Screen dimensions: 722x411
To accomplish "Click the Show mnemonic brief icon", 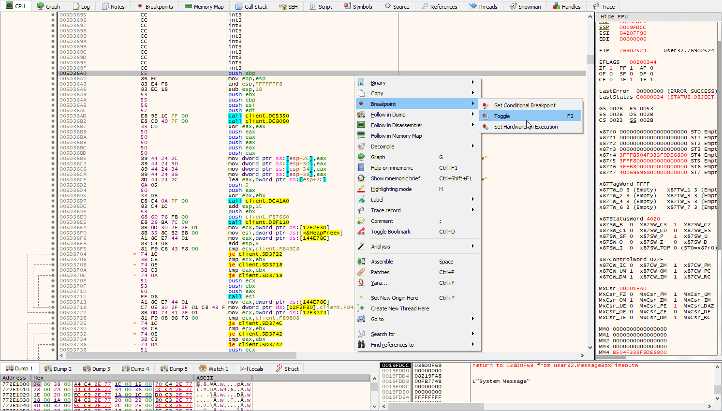I will point(361,178).
